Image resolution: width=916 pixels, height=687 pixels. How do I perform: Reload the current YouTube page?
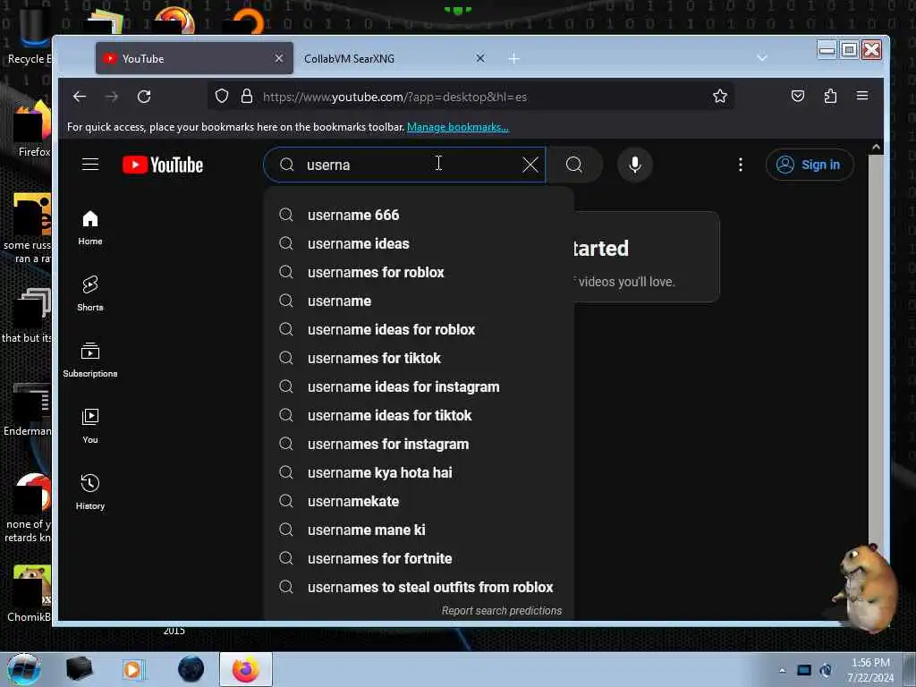pos(144,97)
